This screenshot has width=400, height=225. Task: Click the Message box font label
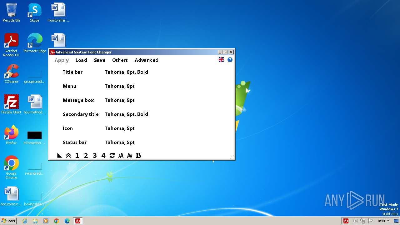pos(78,100)
